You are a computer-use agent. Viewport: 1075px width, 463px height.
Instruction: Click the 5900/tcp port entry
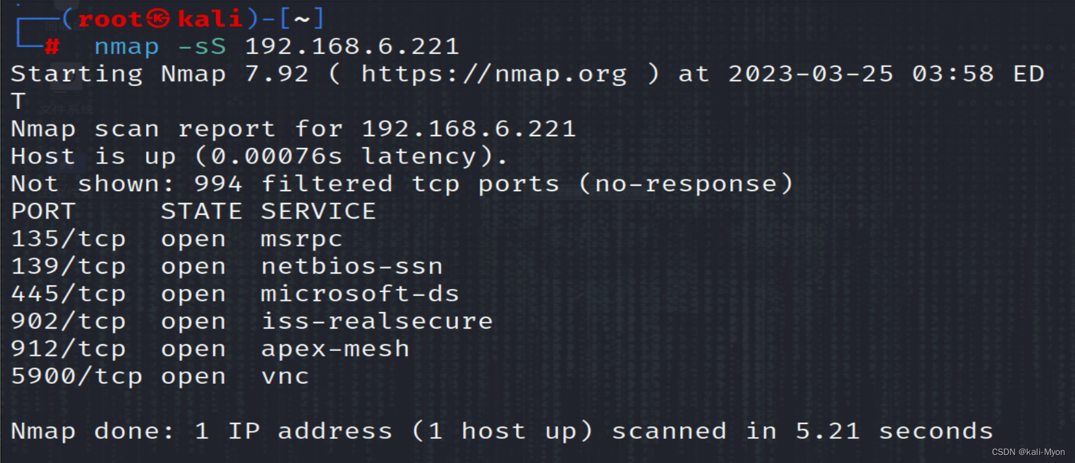[x=77, y=376]
